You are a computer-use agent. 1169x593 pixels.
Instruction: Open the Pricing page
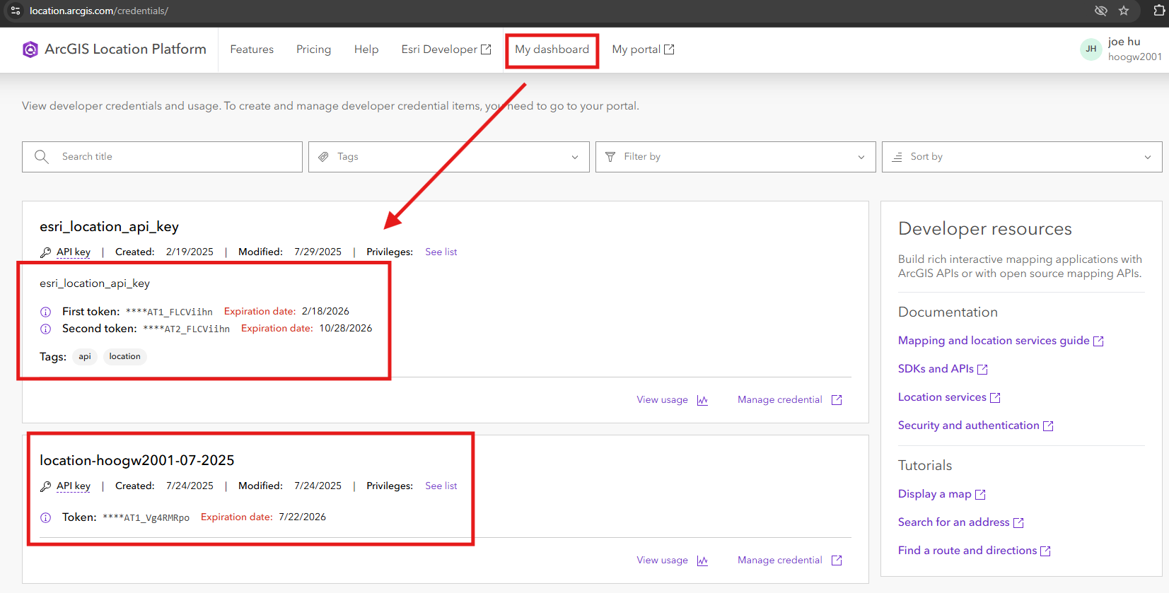[313, 49]
